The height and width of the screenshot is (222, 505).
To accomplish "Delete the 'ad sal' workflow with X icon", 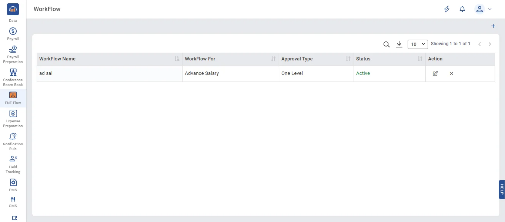I will tap(451, 73).
